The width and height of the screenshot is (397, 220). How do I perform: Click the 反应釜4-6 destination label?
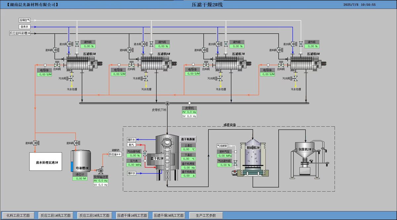click(x=115, y=154)
